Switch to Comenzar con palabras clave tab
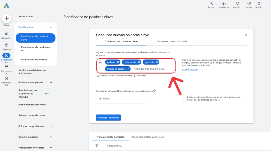 pyautogui.click(x=121, y=41)
